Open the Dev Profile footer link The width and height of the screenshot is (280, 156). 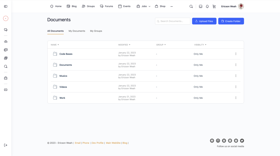[x=97, y=143]
